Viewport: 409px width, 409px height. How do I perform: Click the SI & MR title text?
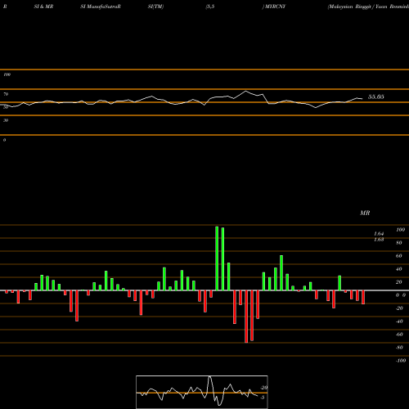[43, 7]
